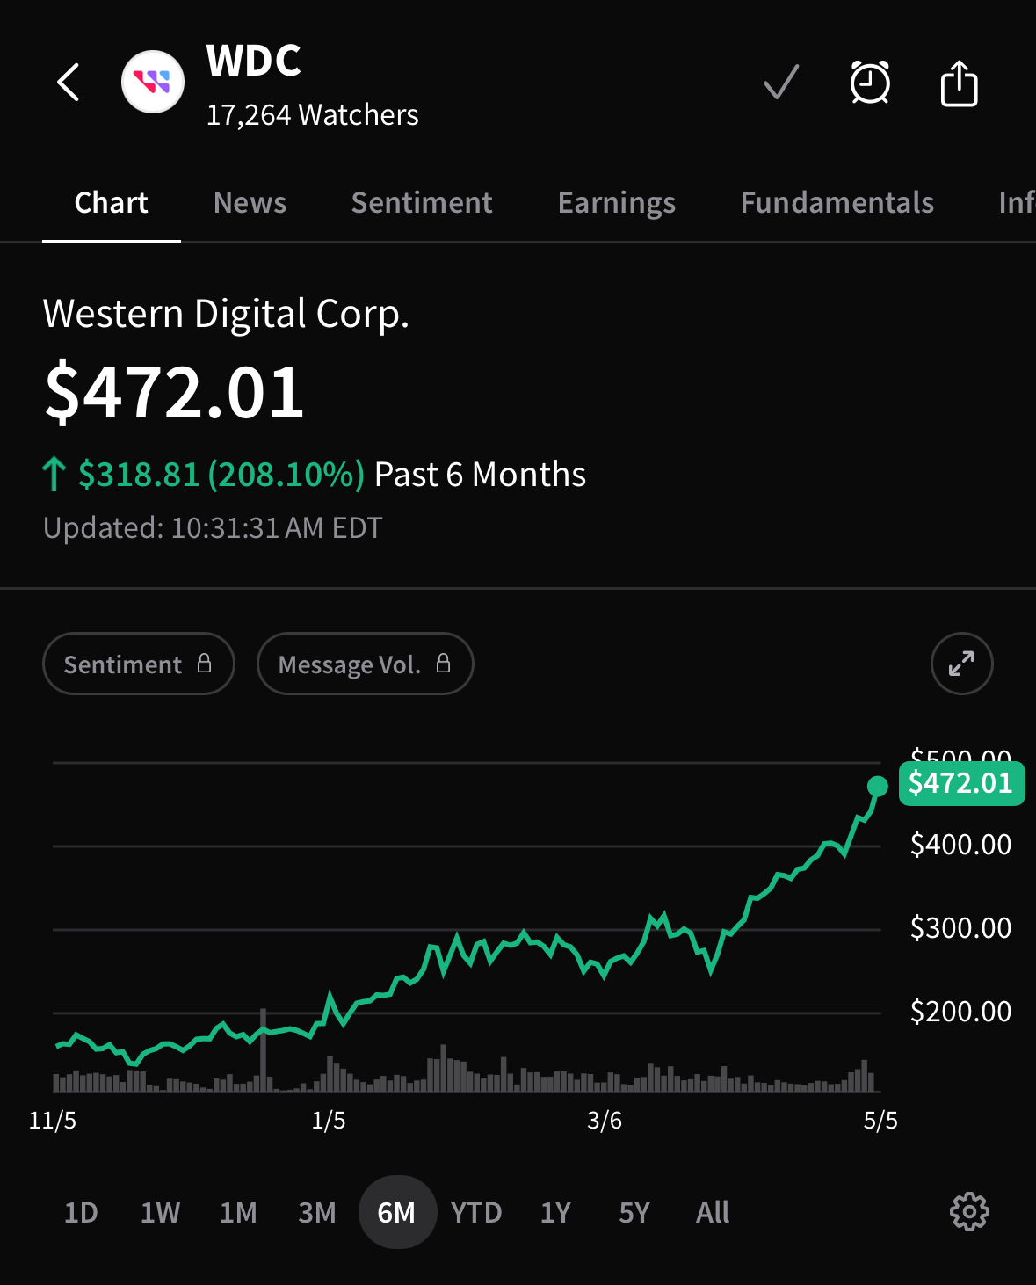1036x1285 pixels.
Task: Tap the Updated: 10:31:31 AM EDT timestamp
Action: click(x=213, y=528)
